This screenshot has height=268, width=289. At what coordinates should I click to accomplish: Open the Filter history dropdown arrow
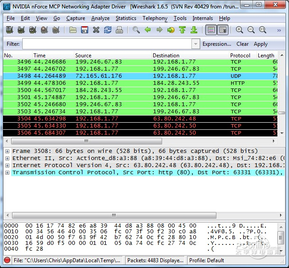pyautogui.click(x=195, y=44)
